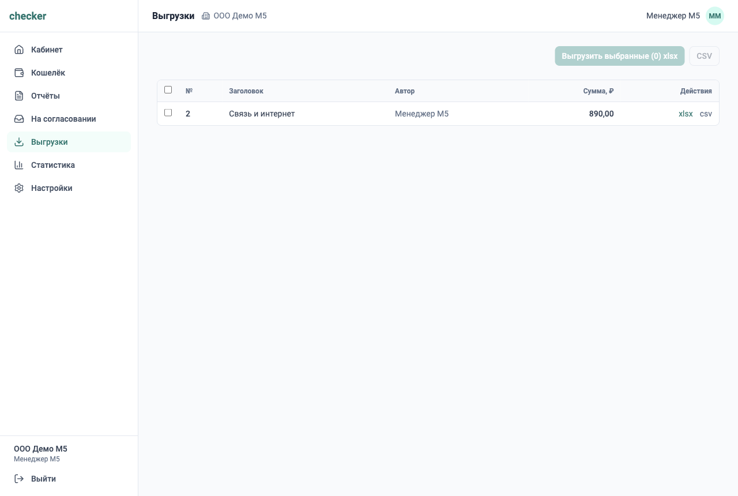
Task: Click the Кошелёк wallet icon
Action: [x=19, y=73]
